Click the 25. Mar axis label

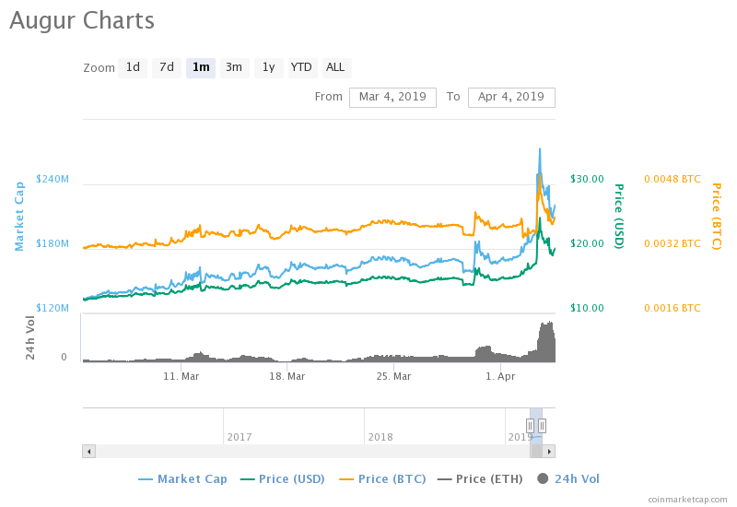pyautogui.click(x=393, y=377)
